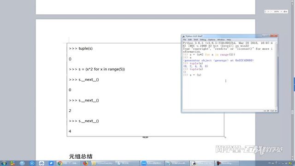
Task: Switch to the Chrome taskbar button
Action: [x=68, y=163]
